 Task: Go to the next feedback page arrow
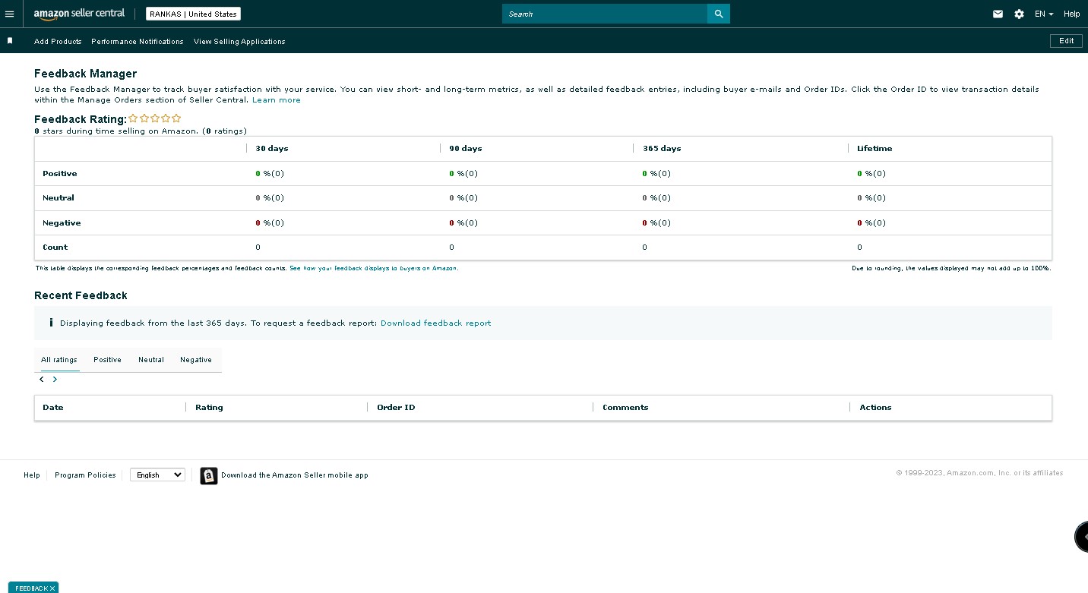click(55, 379)
